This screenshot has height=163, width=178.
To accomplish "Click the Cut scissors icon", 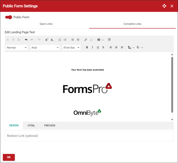I will click(x=8, y=40).
